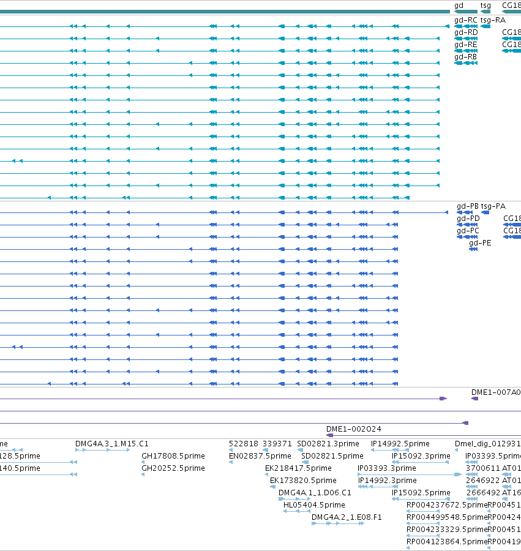The image size is (521, 551).
Task: Select the gd-RE transcript label
Action: (x=466, y=45)
